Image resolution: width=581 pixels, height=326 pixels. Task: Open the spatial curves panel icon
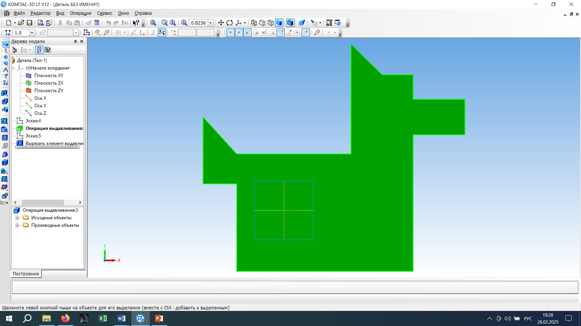(5, 51)
